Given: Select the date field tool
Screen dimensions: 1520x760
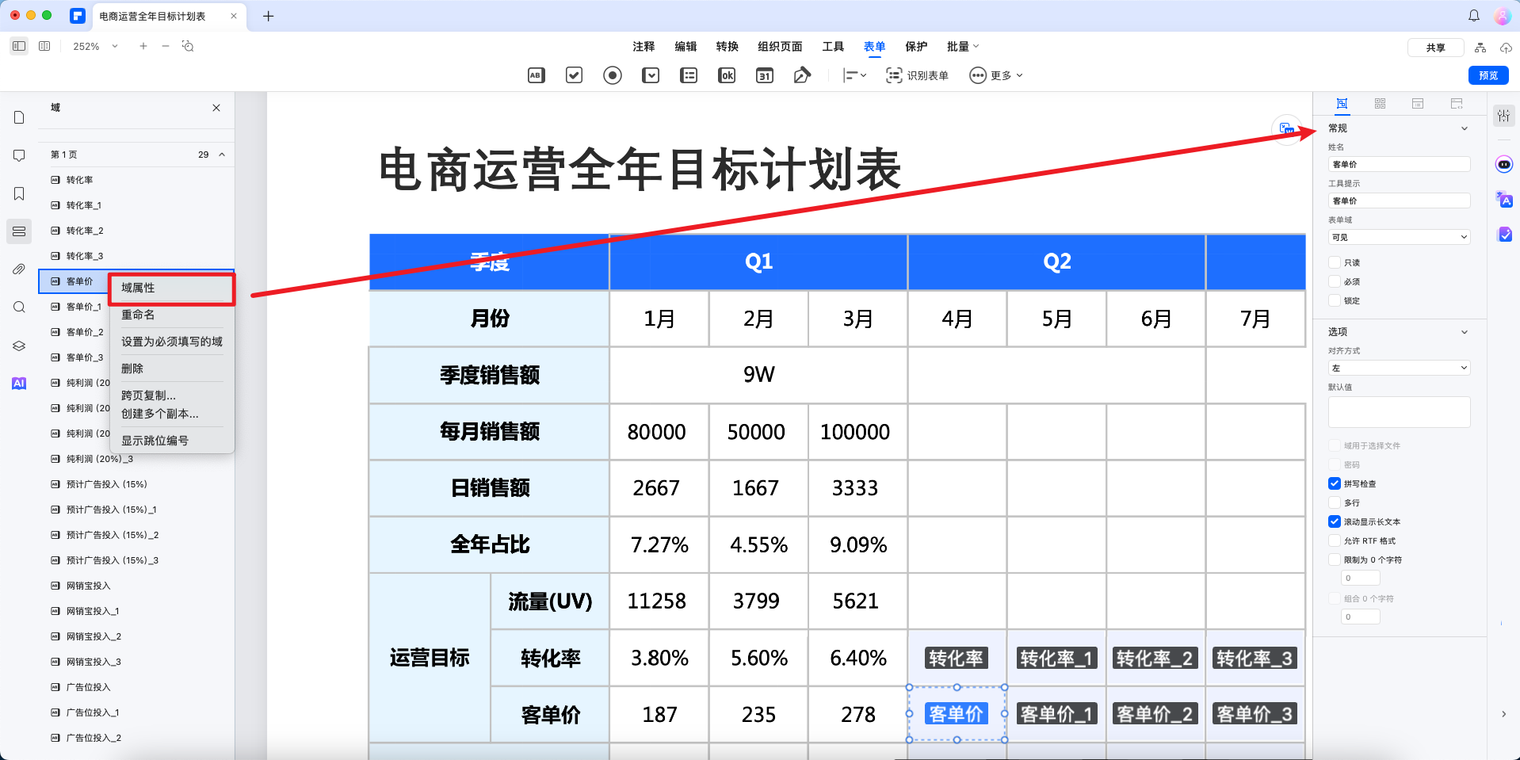Looking at the screenshot, I should (764, 75).
